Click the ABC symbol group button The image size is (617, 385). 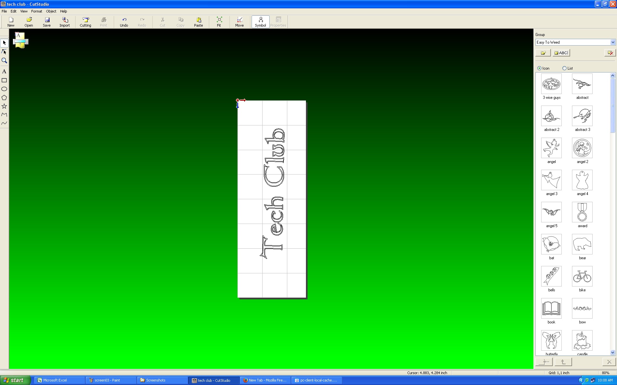[561, 53]
